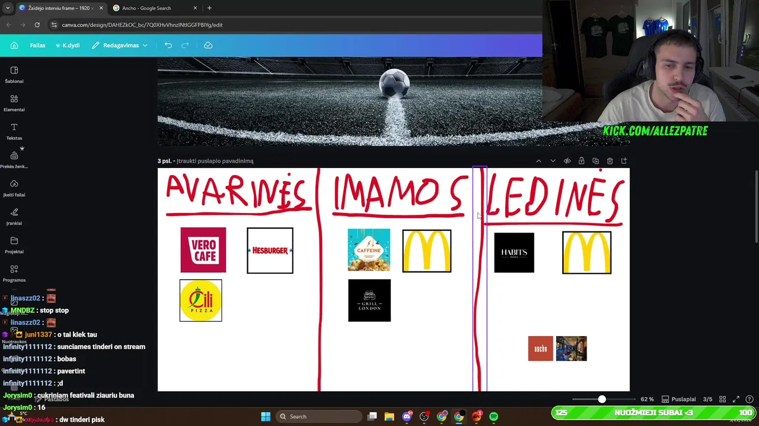Reload the Canva browser page

37,25
